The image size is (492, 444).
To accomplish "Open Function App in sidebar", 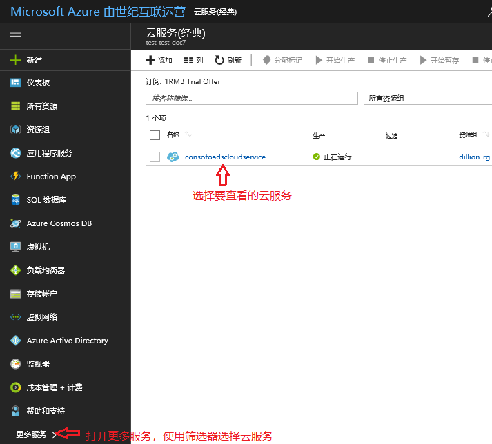I will coord(51,176).
